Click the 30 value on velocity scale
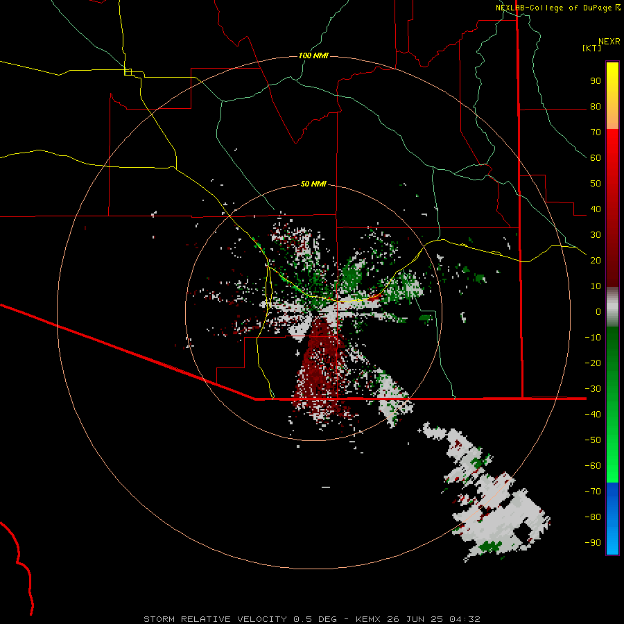624x624 pixels. 596,235
